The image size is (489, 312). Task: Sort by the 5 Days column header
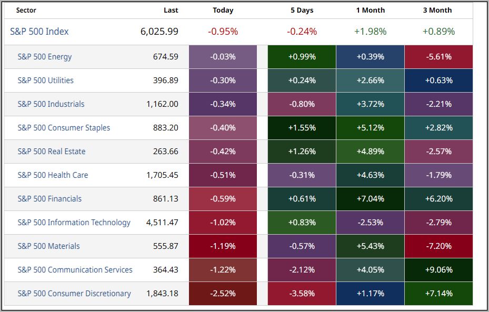[302, 10]
